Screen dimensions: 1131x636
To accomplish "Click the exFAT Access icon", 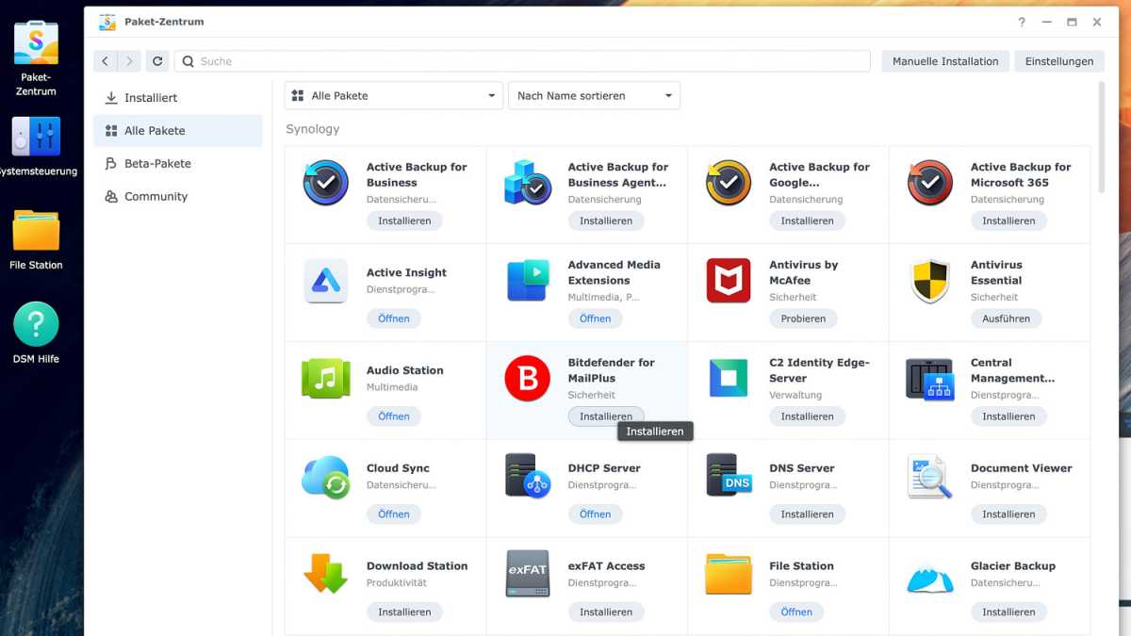I will click(x=528, y=574).
